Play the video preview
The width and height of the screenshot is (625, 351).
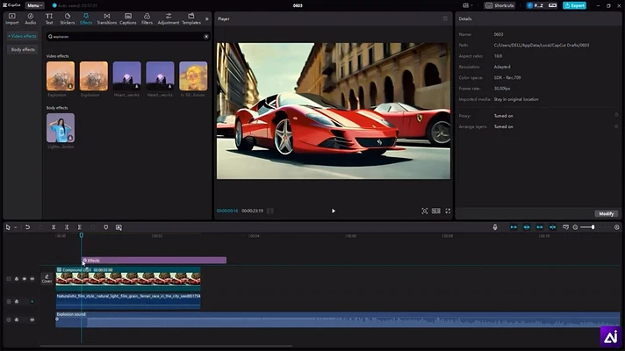pyautogui.click(x=334, y=211)
